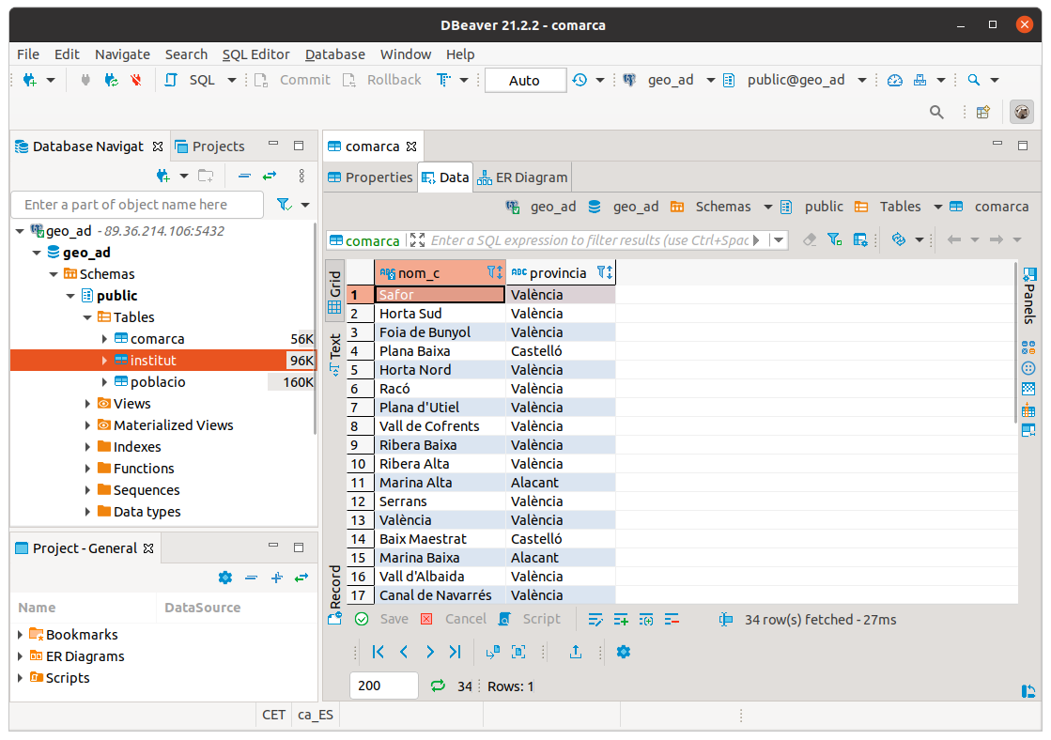Open the results settings gear
The width and height of the screenshot is (1051, 740).
click(623, 652)
